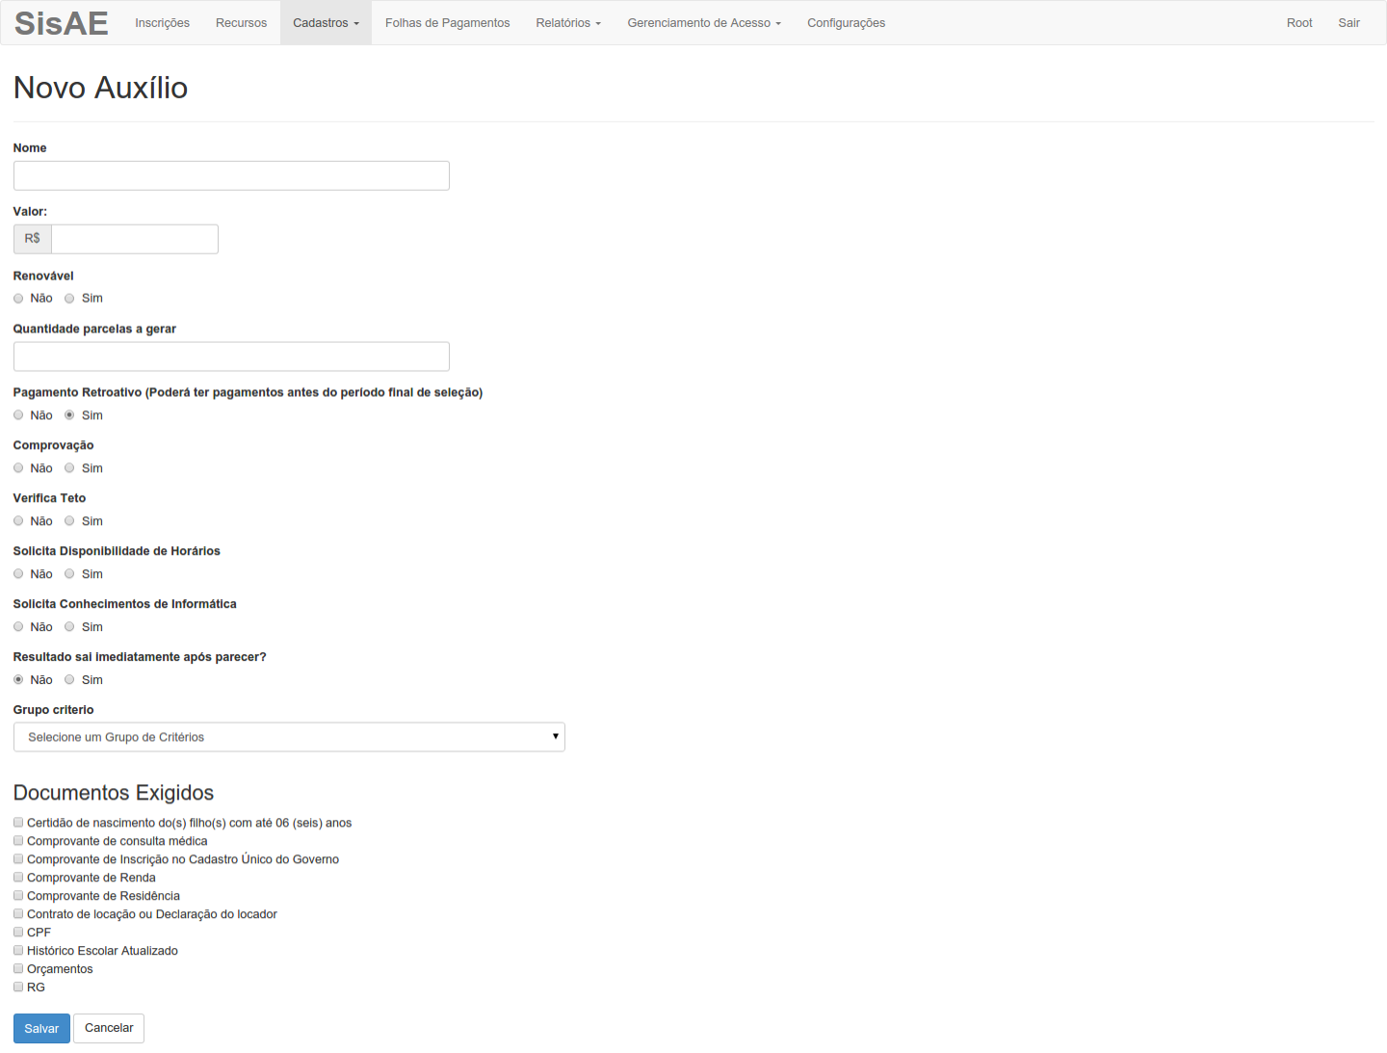Select Sim for Solicita Disponibilidade de Horários
The image size is (1387, 1053).
pyautogui.click(x=69, y=574)
